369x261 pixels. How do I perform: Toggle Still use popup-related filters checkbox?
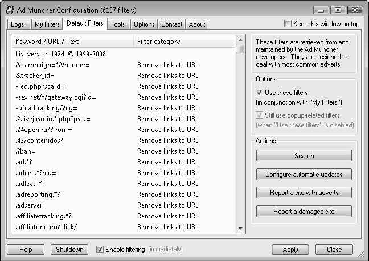[259, 115]
